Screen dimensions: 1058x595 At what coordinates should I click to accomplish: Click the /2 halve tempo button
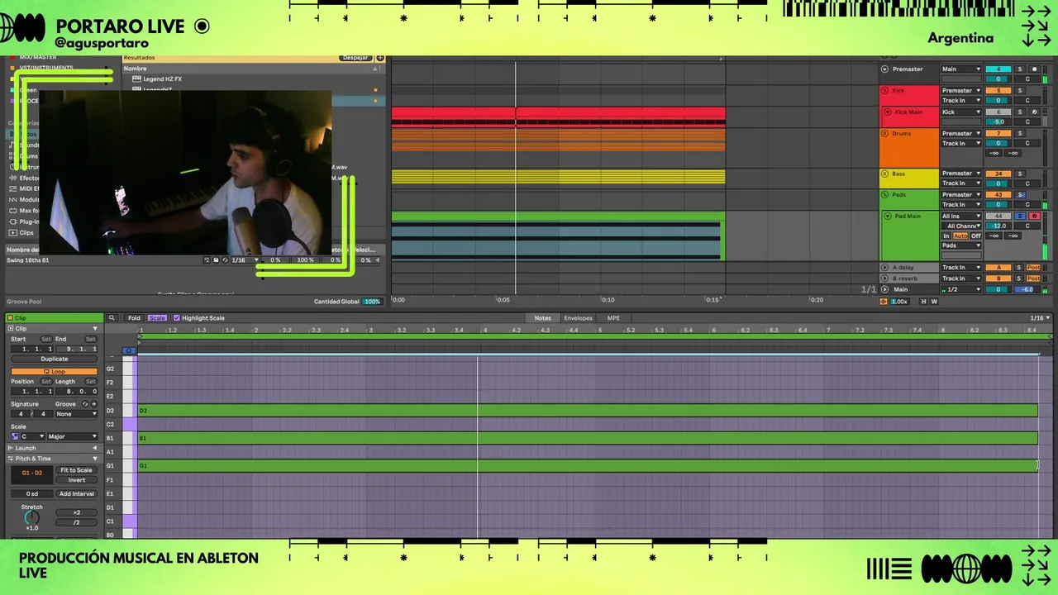click(x=76, y=522)
